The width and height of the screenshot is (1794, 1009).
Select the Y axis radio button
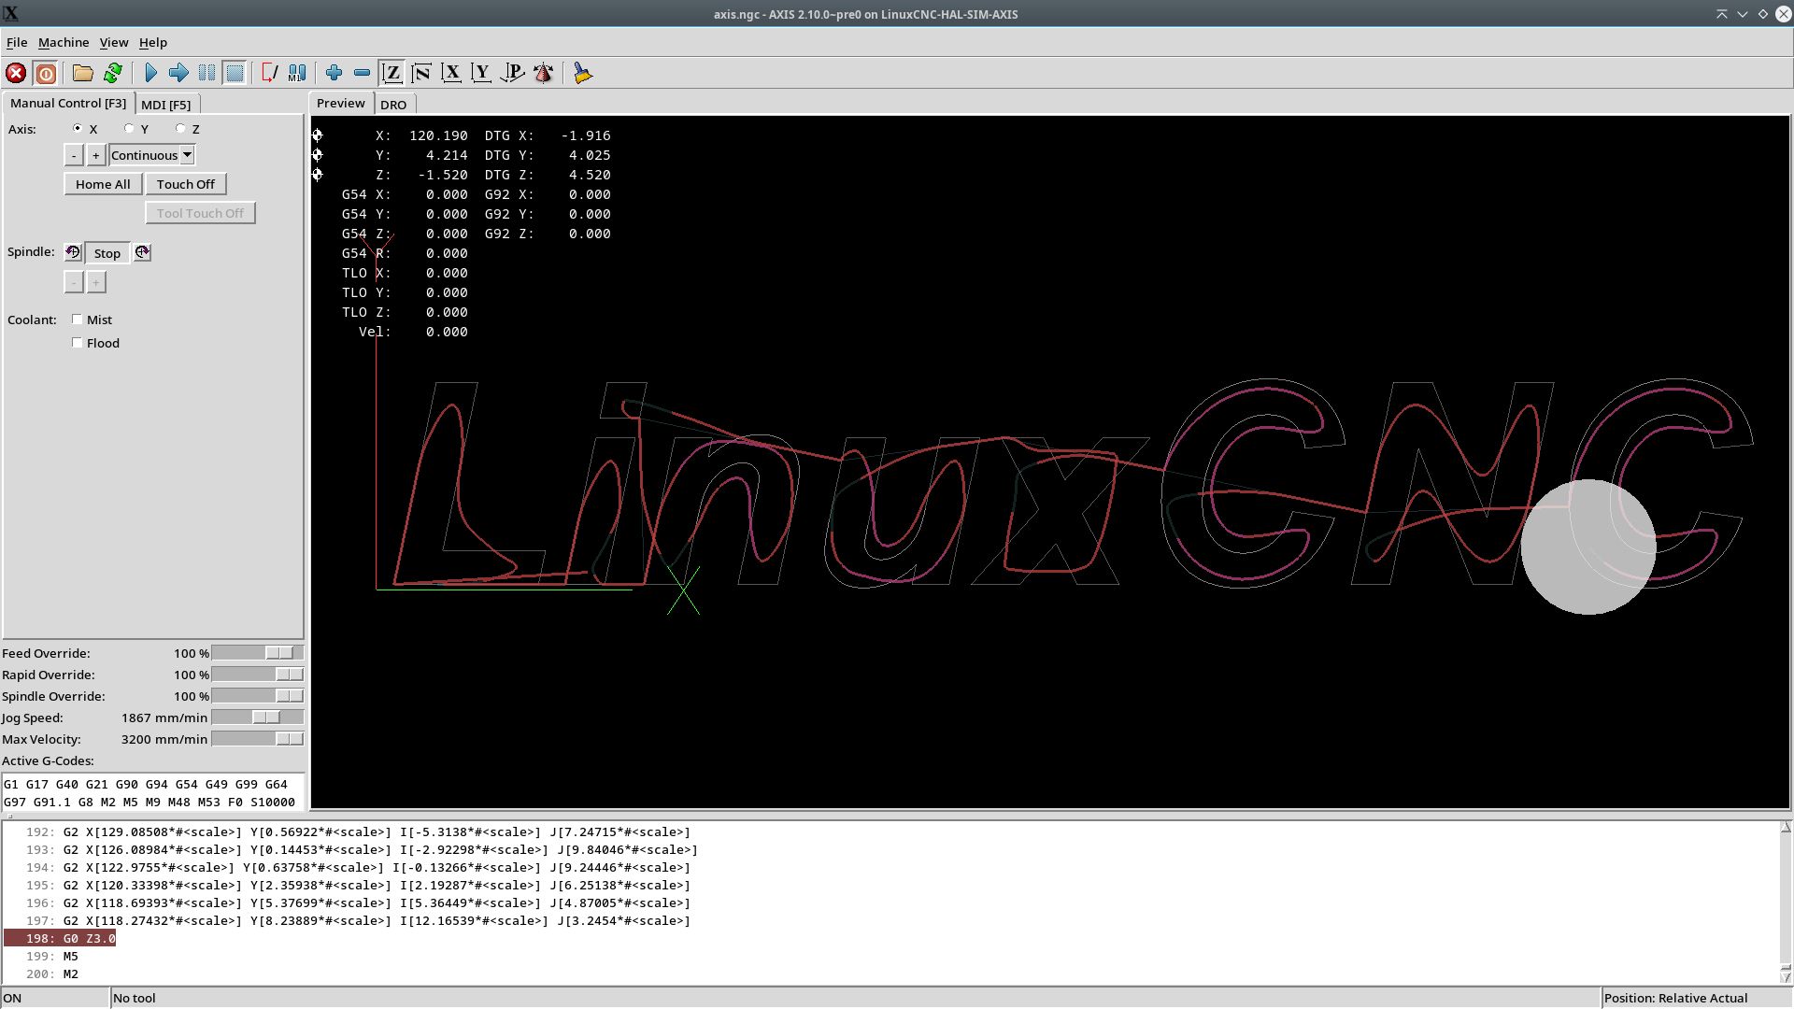(x=129, y=128)
